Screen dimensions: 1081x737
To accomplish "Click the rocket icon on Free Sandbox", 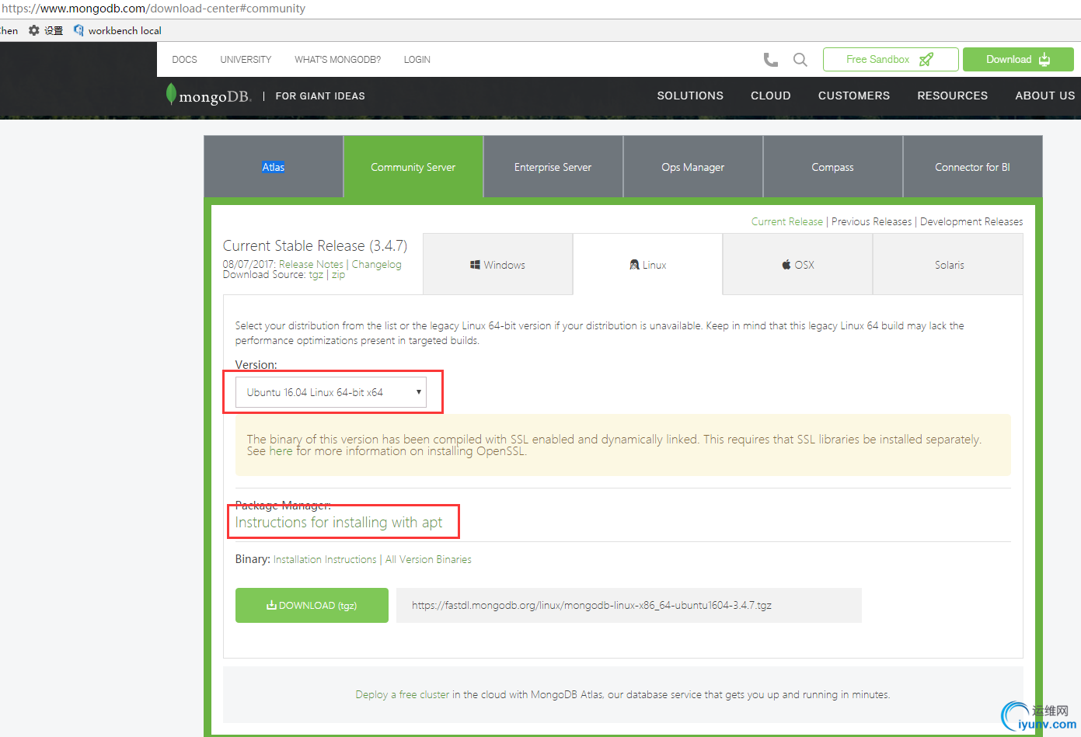I will tap(926, 60).
